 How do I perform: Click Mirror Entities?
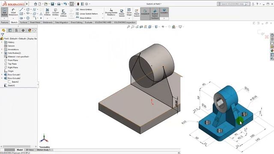pos(84,9)
